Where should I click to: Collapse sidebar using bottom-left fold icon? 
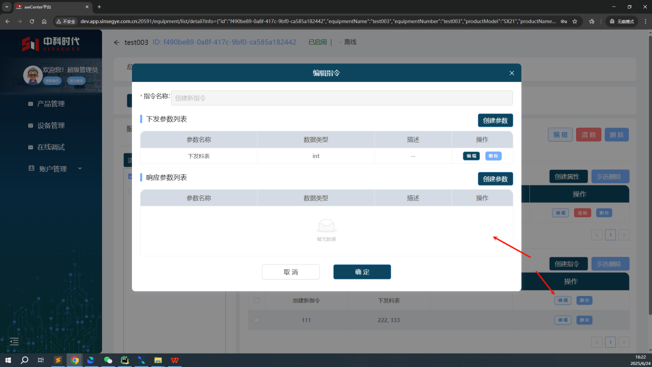(14, 341)
